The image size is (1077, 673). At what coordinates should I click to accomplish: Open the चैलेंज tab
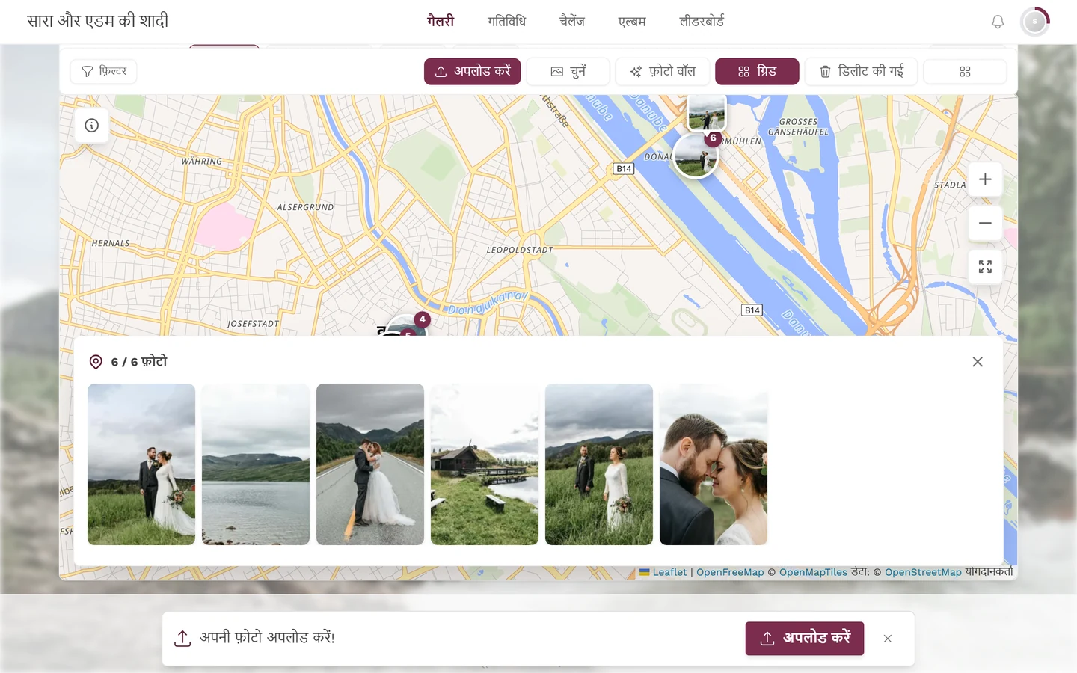[572, 22]
